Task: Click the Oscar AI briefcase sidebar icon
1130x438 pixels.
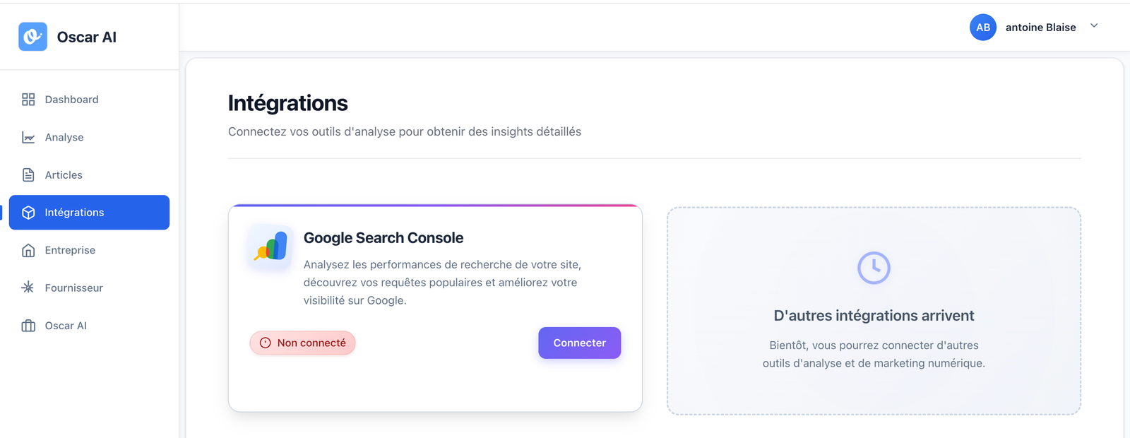Action: tap(28, 326)
